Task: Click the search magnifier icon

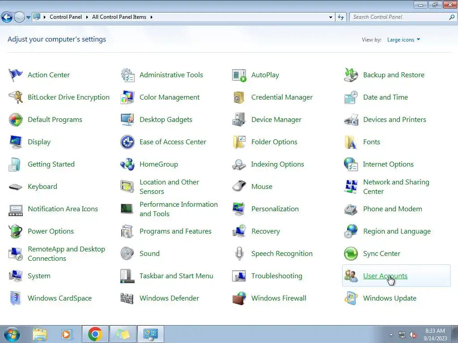Action: (x=452, y=17)
